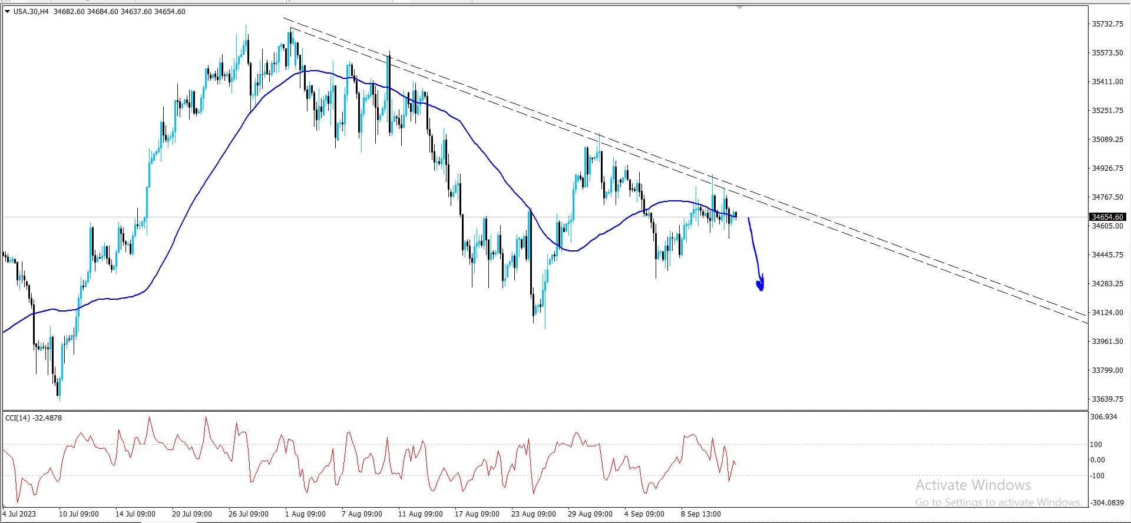Click price level 34926.75 on the axis
Viewport: 1131px width, 523px height.
[1107, 168]
